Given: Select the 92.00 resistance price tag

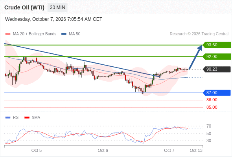Looking at the screenshot, I should click(x=217, y=57).
